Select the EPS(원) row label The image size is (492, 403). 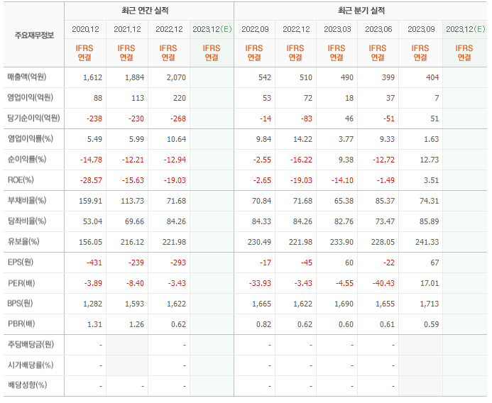pos(20,263)
